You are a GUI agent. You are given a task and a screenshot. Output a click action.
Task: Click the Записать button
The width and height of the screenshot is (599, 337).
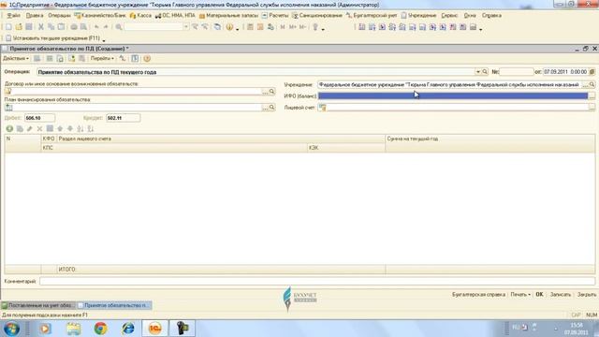point(560,295)
